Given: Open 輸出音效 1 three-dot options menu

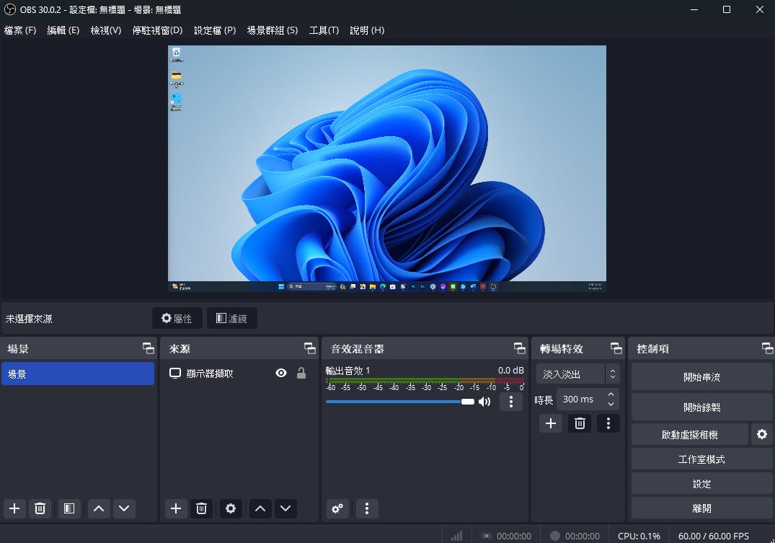Looking at the screenshot, I should (510, 402).
